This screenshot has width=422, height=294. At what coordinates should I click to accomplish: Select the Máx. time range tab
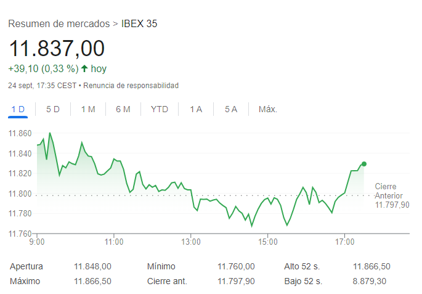tap(268, 109)
